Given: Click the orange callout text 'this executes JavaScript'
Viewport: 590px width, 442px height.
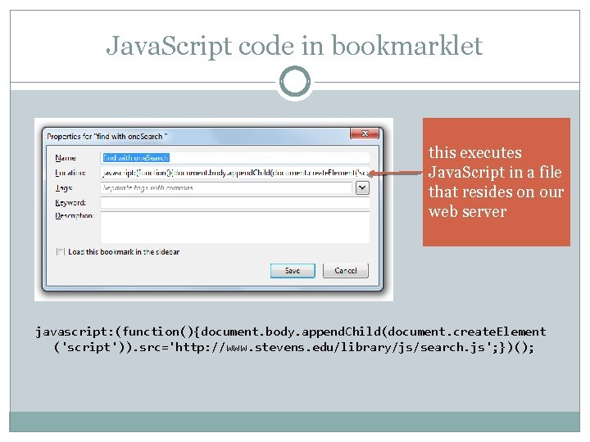Looking at the screenshot, I should tap(496, 182).
